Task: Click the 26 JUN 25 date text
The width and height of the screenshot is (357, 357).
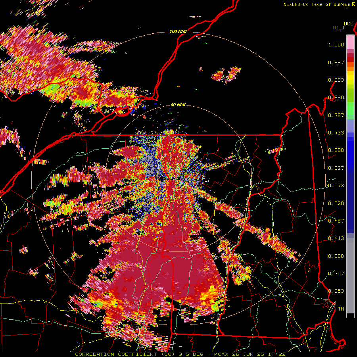Action: tap(248, 354)
